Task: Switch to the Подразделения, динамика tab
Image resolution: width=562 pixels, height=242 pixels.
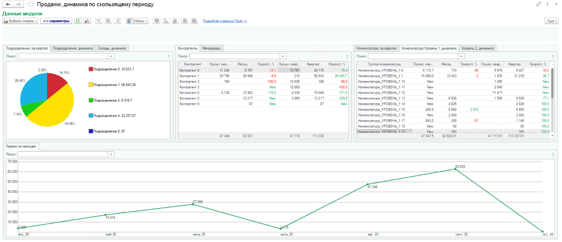Action: 73,48
